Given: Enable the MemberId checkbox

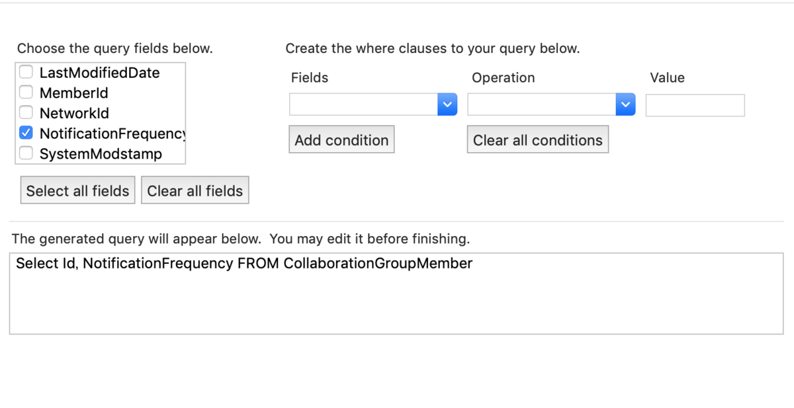Looking at the screenshot, I should coord(26,93).
